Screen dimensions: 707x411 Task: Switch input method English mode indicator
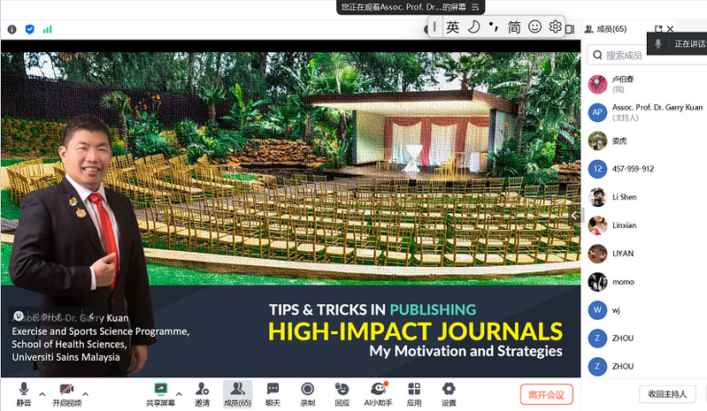[452, 27]
